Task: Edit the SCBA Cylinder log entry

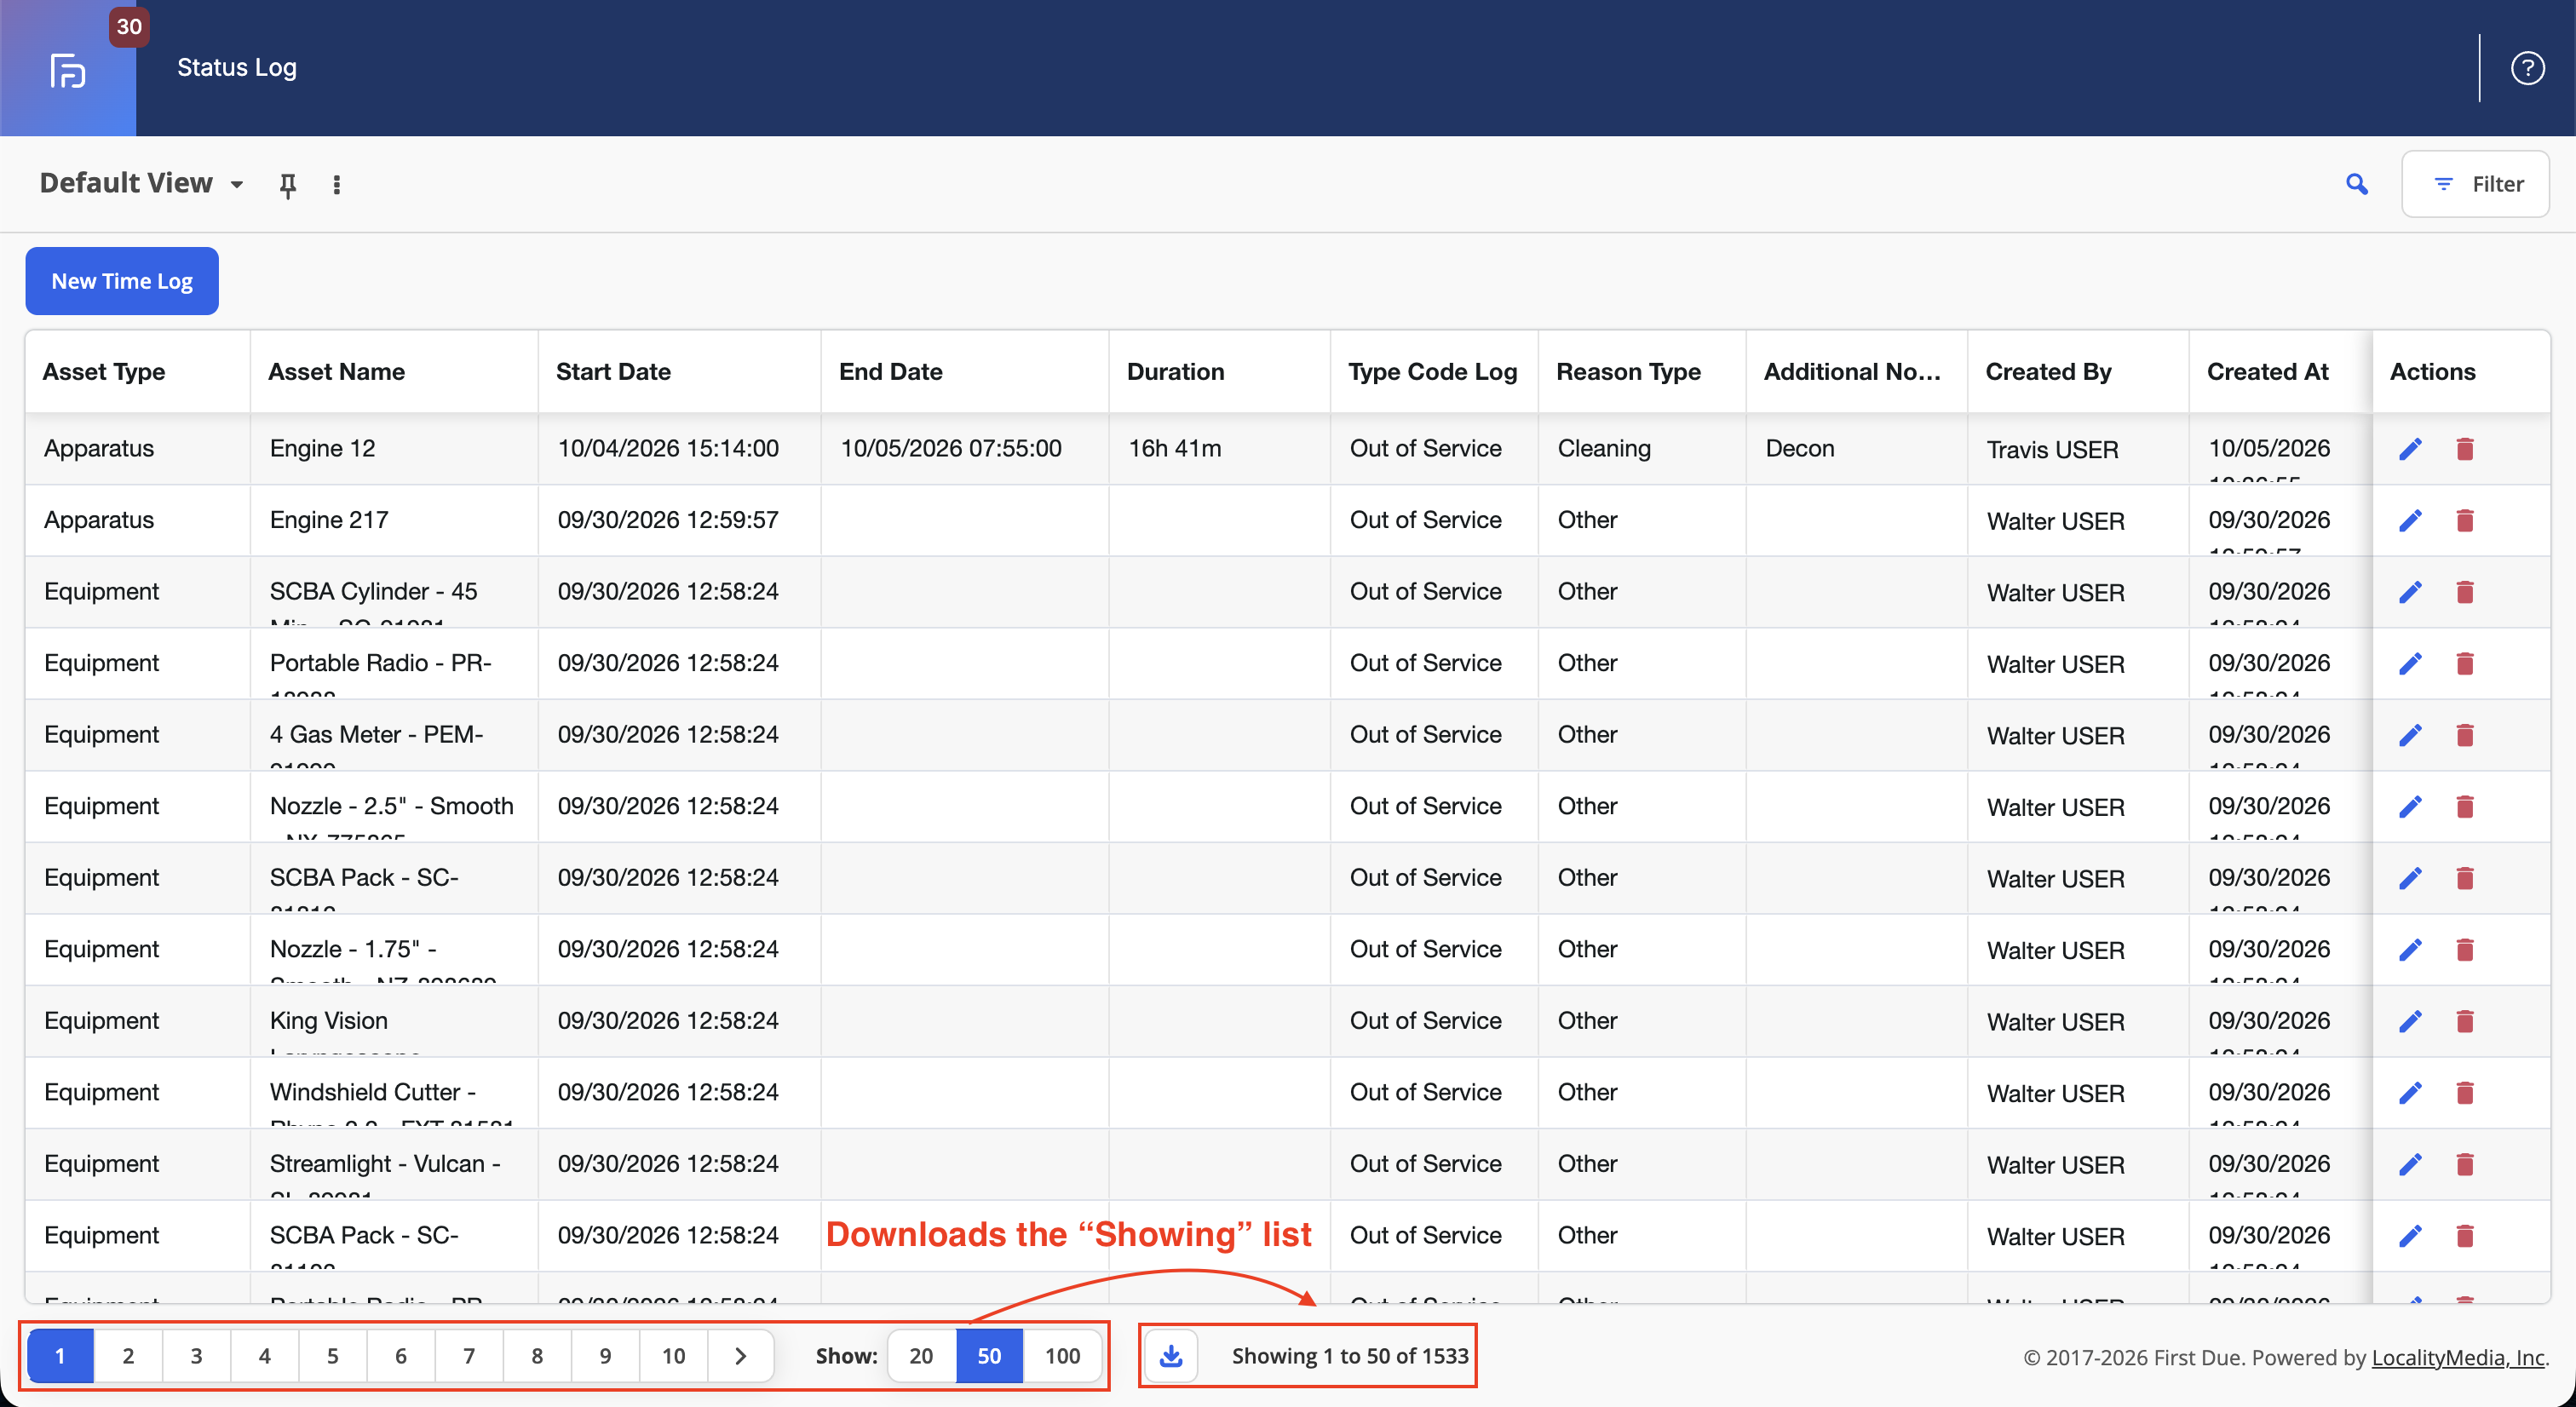Action: pyautogui.click(x=2410, y=592)
